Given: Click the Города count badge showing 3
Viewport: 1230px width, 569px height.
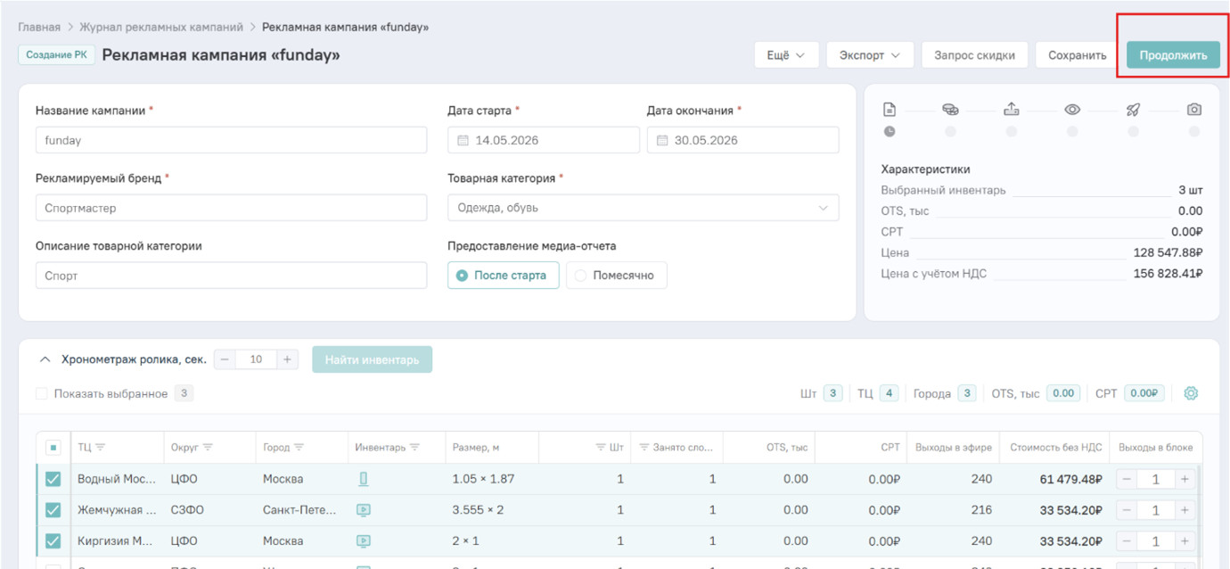Looking at the screenshot, I should pos(968,393).
